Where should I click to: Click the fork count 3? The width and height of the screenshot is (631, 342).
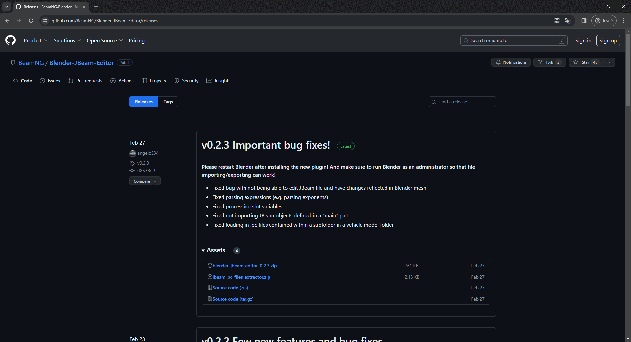click(558, 62)
